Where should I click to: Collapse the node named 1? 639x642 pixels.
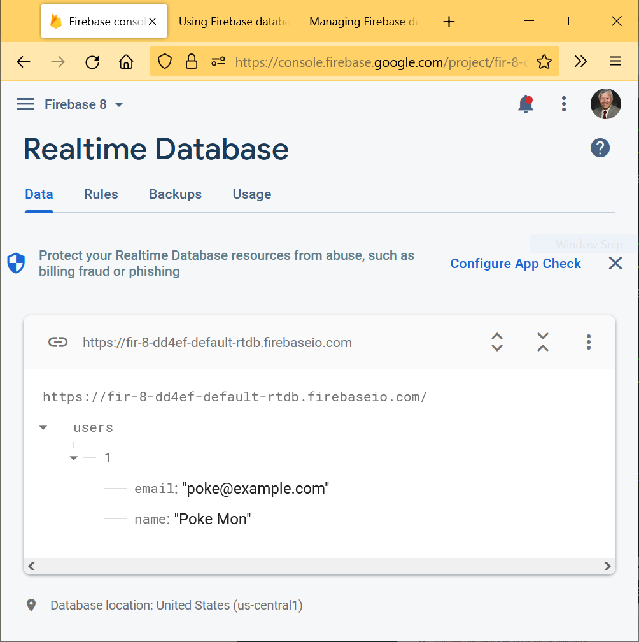pyautogui.click(x=74, y=458)
